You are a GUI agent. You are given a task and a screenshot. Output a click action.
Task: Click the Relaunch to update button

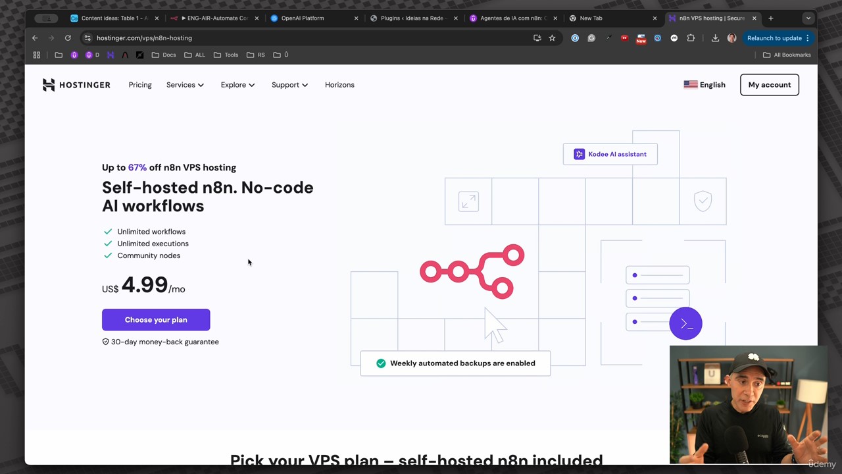pyautogui.click(x=778, y=38)
